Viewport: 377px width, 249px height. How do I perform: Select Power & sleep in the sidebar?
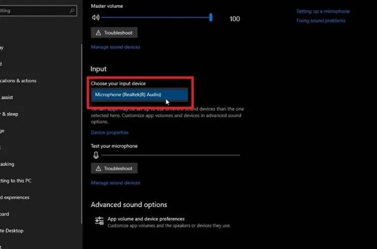(9, 114)
